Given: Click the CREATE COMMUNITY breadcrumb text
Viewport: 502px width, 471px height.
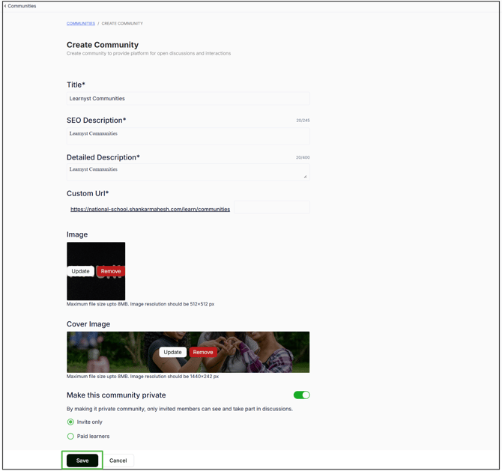Looking at the screenshot, I should 122,23.
